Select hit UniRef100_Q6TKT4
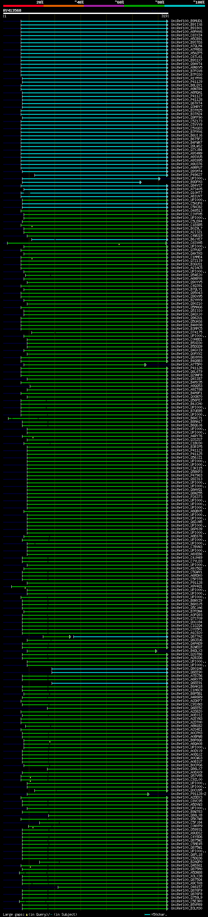208x917 pixels. tap(186, 103)
